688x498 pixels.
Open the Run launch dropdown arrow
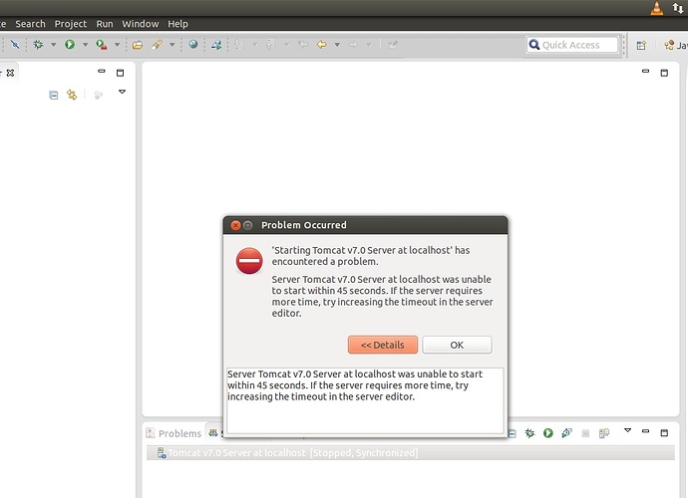(x=85, y=44)
